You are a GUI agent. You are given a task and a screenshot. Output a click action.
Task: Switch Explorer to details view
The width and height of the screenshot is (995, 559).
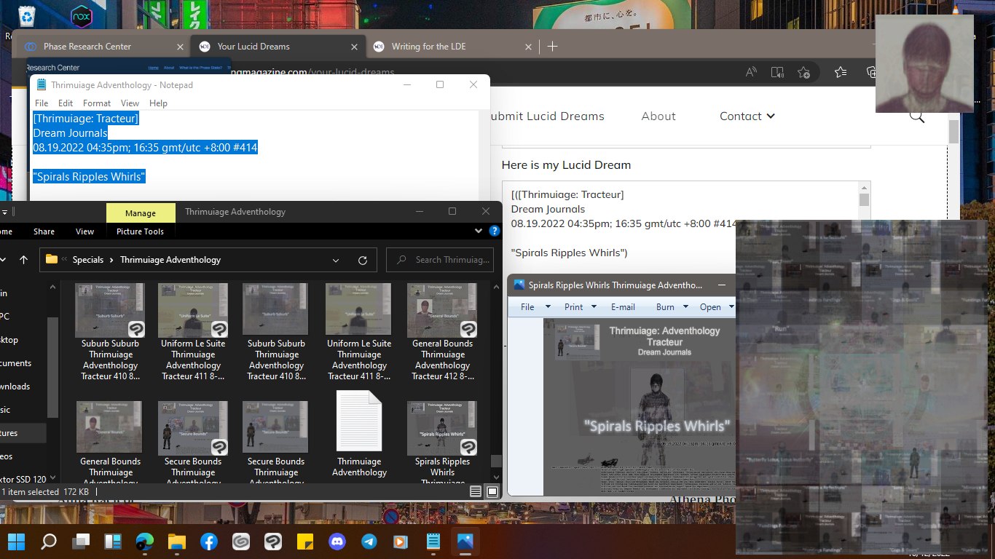pyautogui.click(x=476, y=492)
